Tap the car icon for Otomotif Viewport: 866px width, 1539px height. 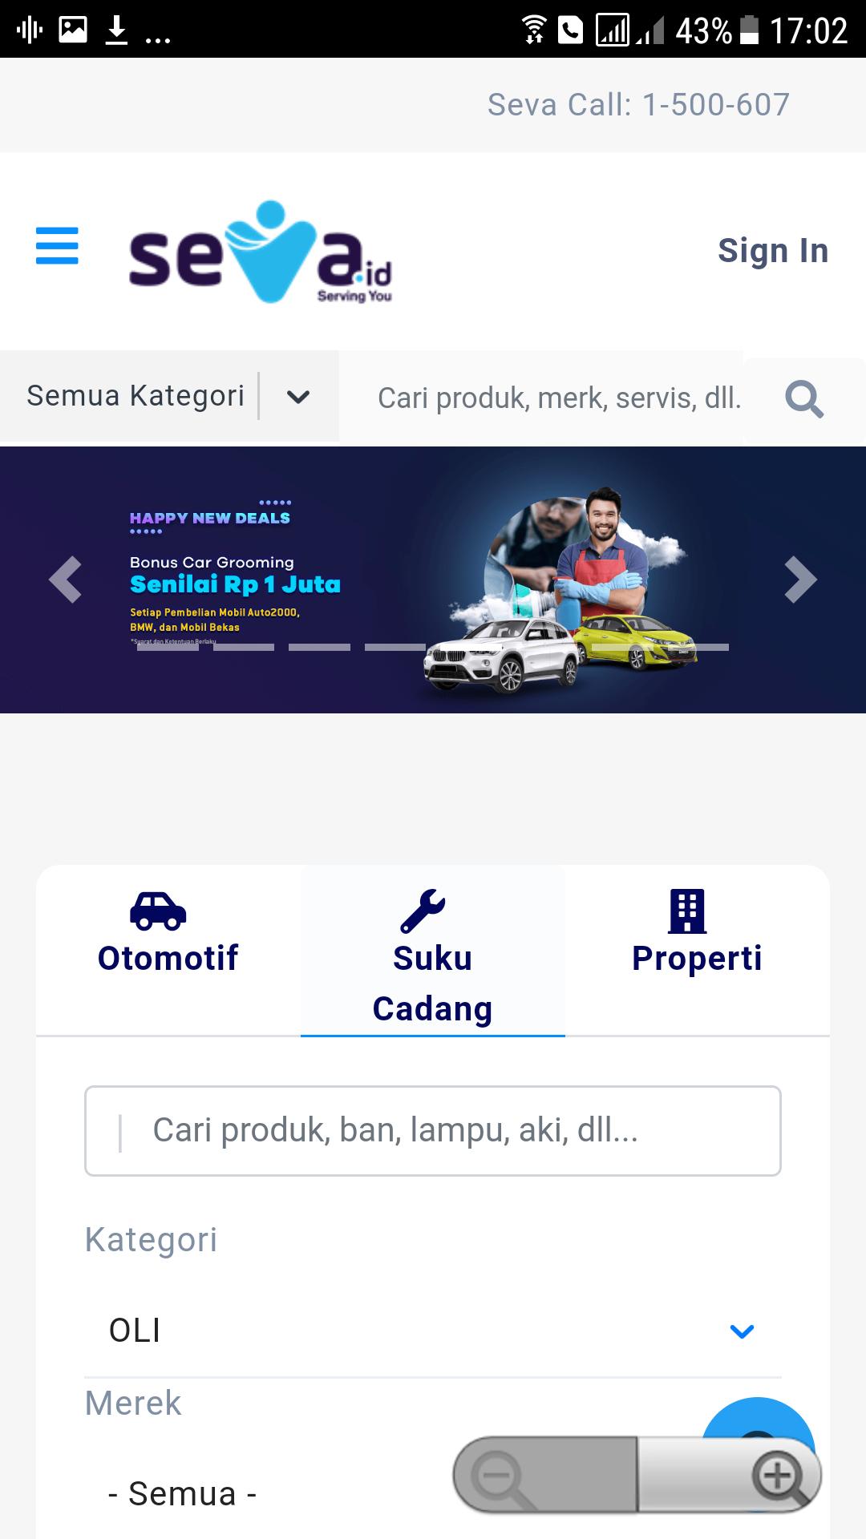[158, 911]
